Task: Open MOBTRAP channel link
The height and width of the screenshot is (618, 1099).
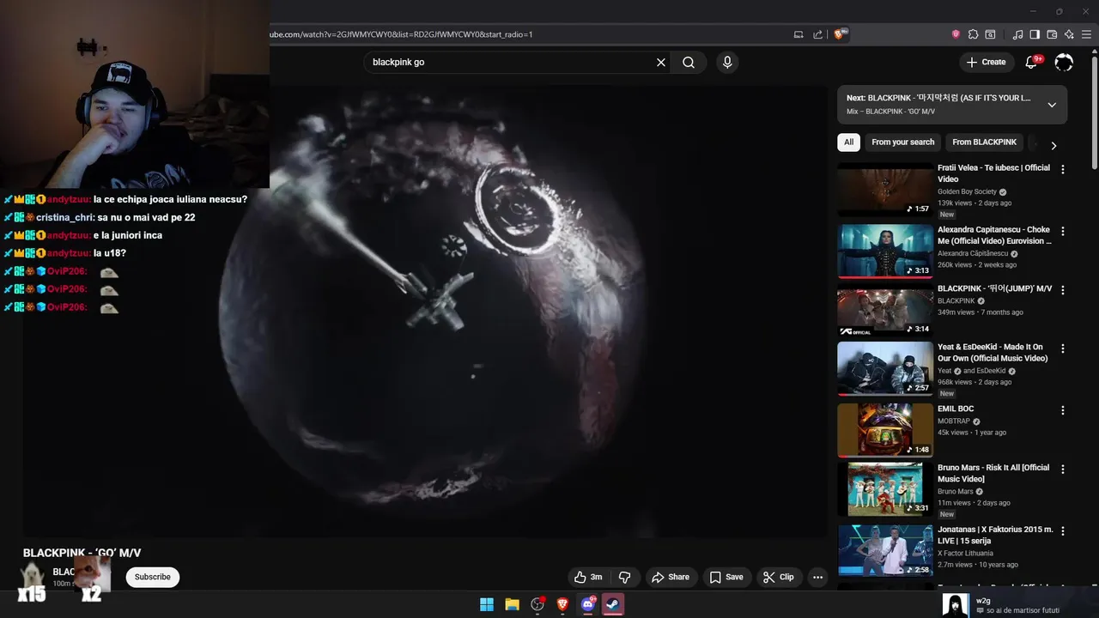Action: pos(953,421)
